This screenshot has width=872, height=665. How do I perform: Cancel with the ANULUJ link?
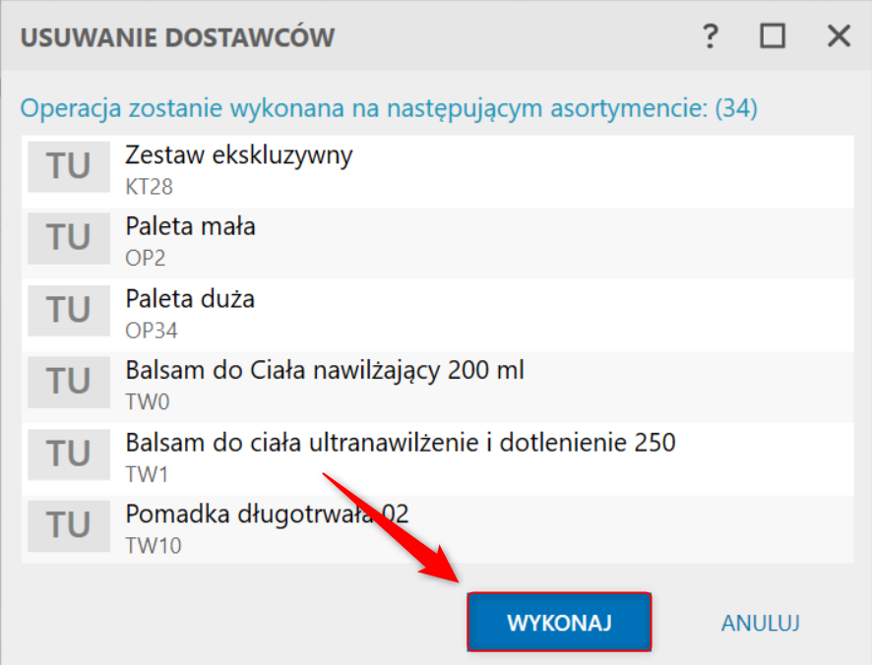point(760,623)
